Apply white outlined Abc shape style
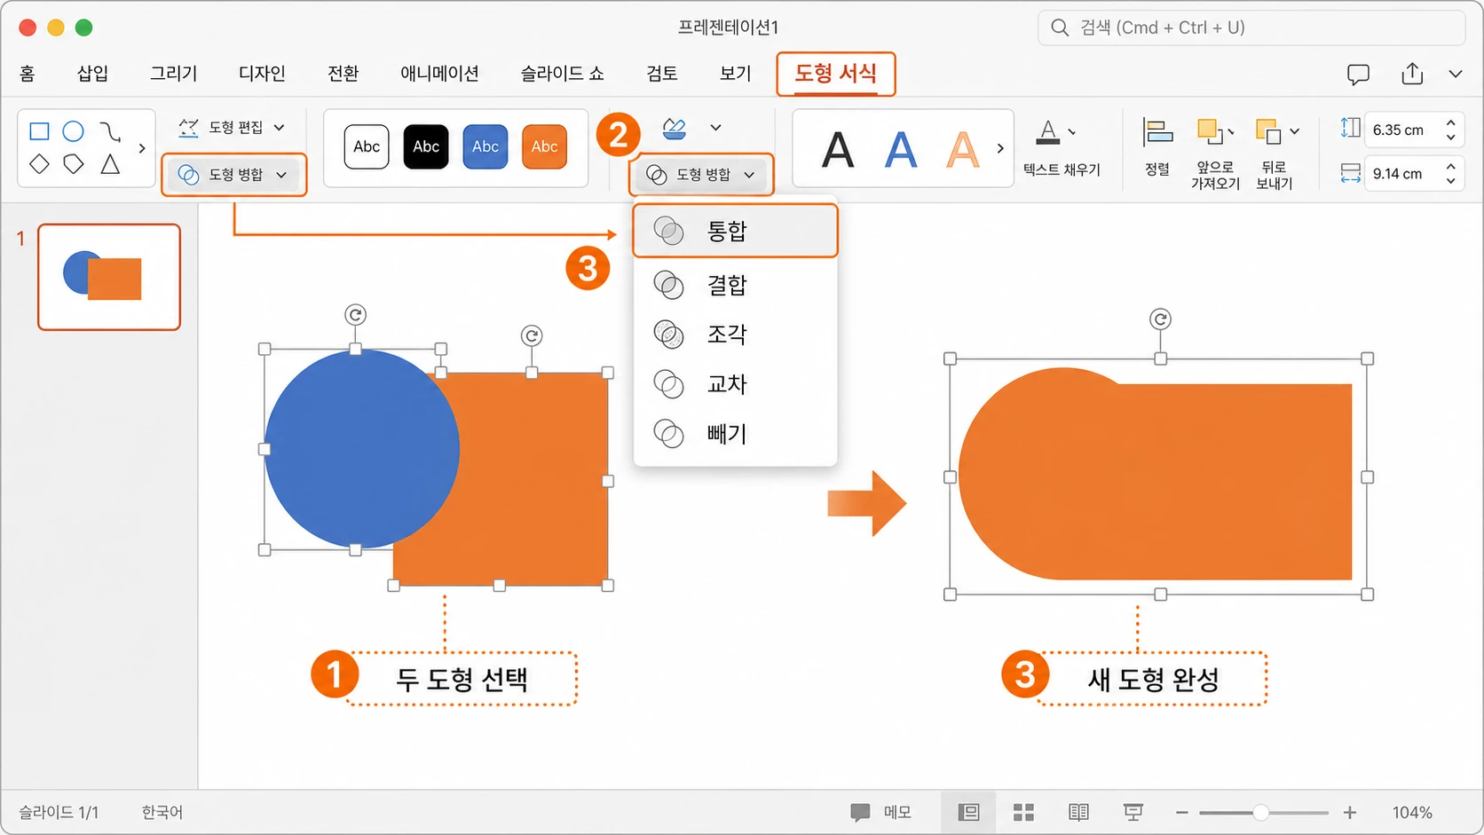 [x=367, y=146]
